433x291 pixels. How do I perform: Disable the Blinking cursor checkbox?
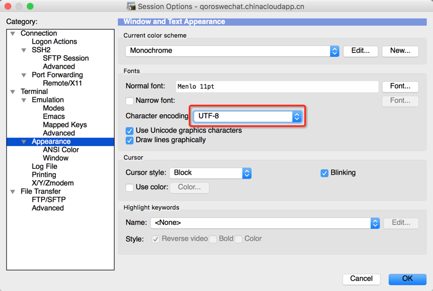click(x=324, y=173)
